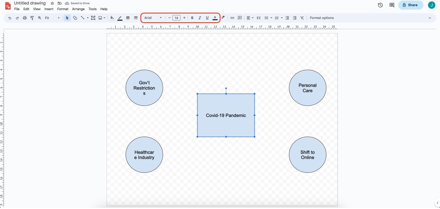Open the comment history icon
The height and width of the screenshot is (209, 440).
tap(392, 5)
